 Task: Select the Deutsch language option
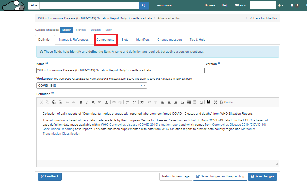click(x=96, y=30)
